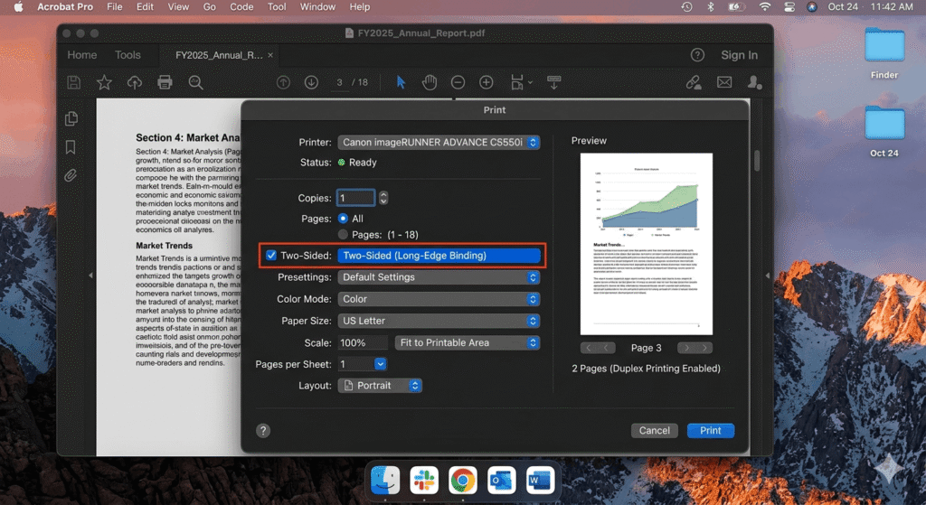Image resolution: width=926 pixels, height=505 pixels.
Task: Select the Pages (1 - 18) radio button
Action: click(343, 234)
